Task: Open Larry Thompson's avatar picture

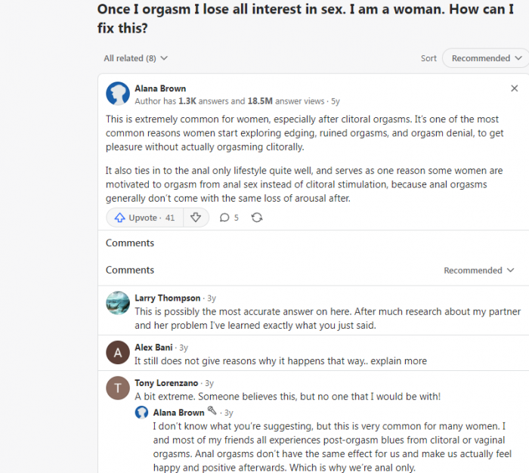Action: pyautogui.click(x=117, y=302)
